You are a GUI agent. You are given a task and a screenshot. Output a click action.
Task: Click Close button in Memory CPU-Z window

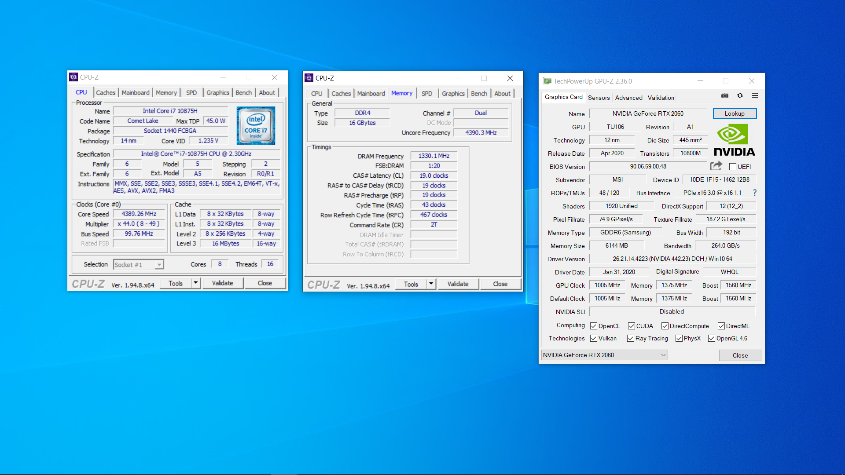[x=500, y=284]
